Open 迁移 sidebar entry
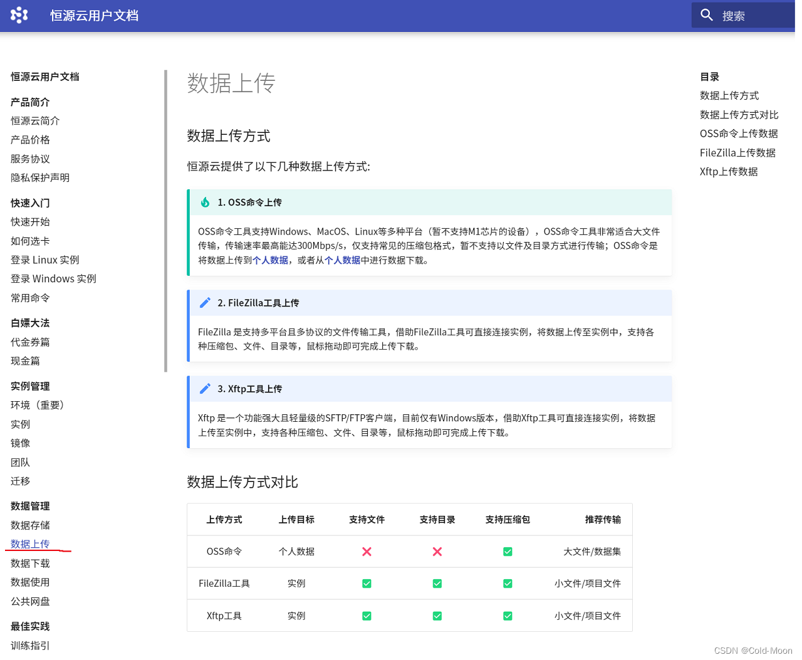The height and width of the screenshot is (660, 802). [20, 481]
